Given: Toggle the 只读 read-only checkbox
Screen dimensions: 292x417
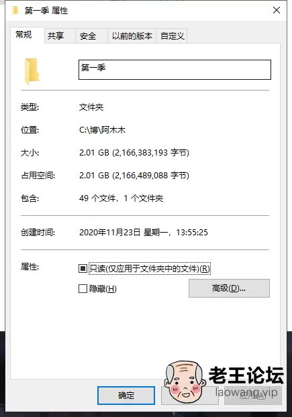Looking at the screenshot, I should click(x=83, y=268).
